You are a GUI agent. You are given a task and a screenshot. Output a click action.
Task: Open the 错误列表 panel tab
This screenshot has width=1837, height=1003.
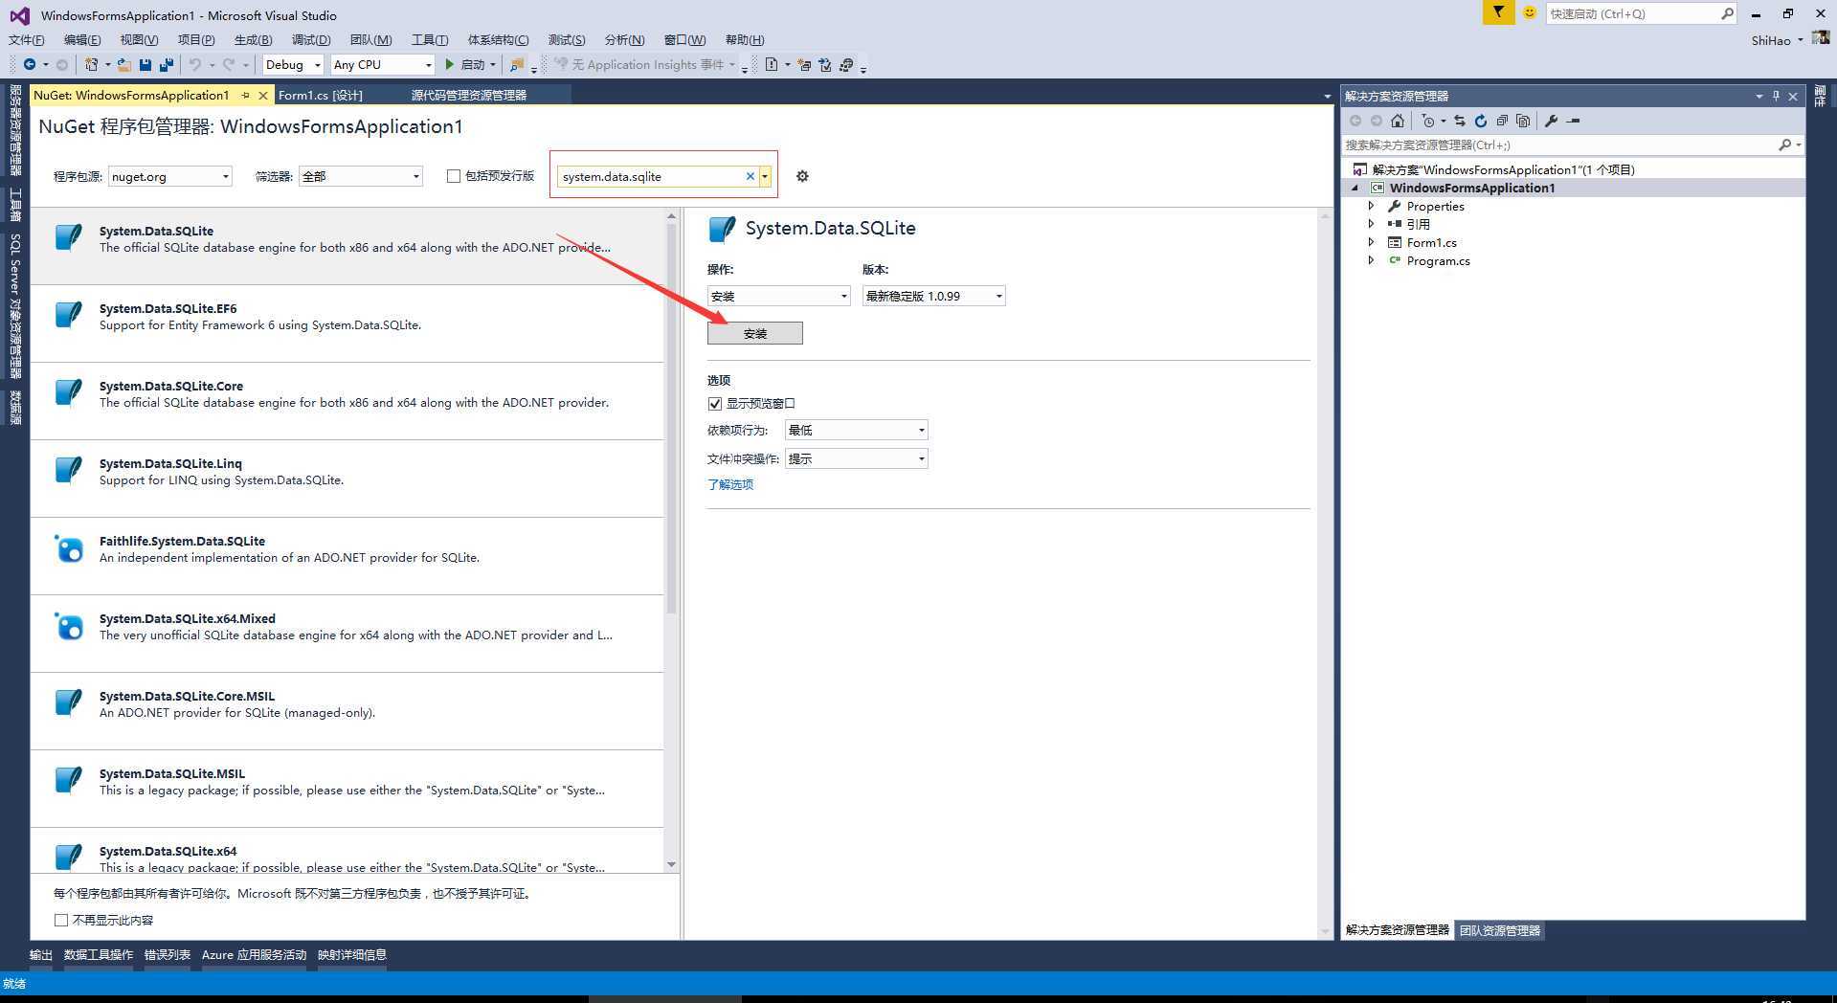tap(168, 955)
